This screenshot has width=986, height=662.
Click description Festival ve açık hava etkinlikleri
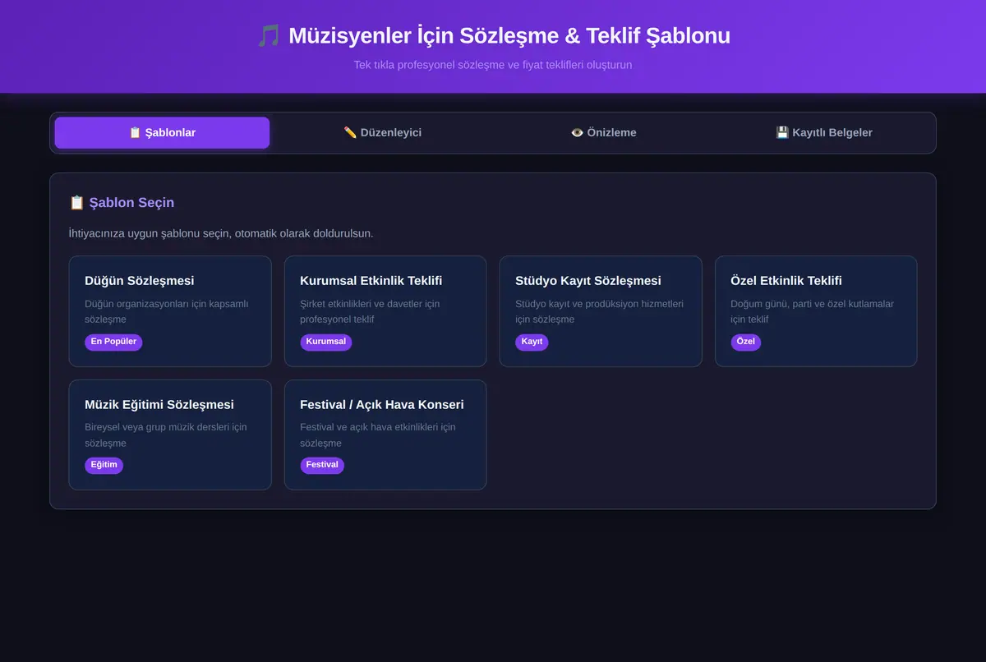point(378,434)
